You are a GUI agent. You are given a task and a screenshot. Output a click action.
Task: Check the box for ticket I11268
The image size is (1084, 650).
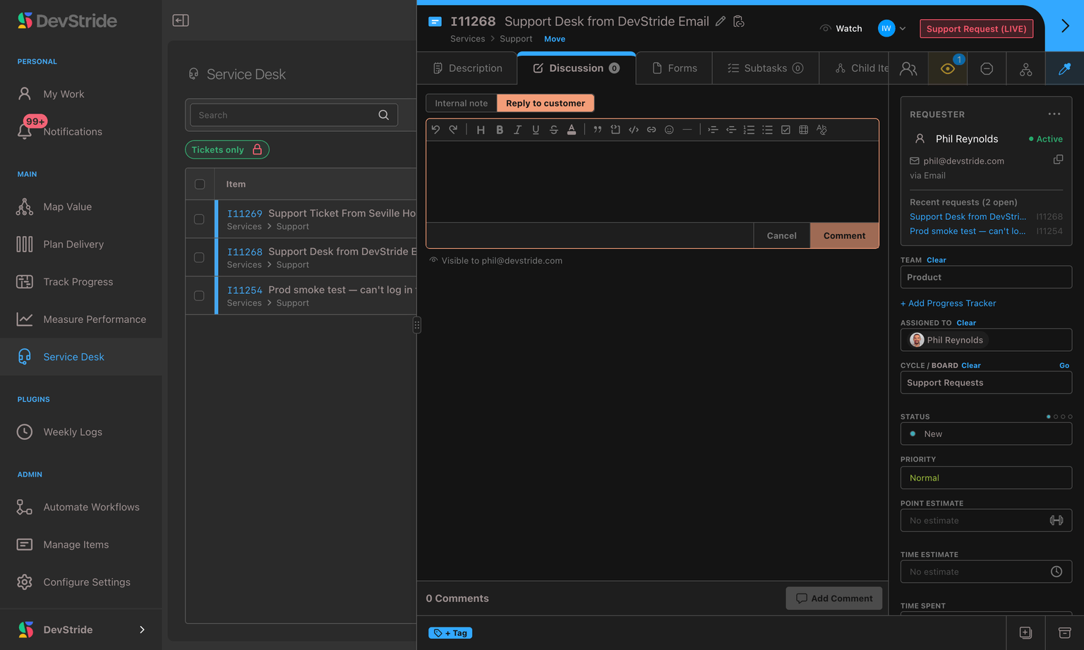(200, 257)
